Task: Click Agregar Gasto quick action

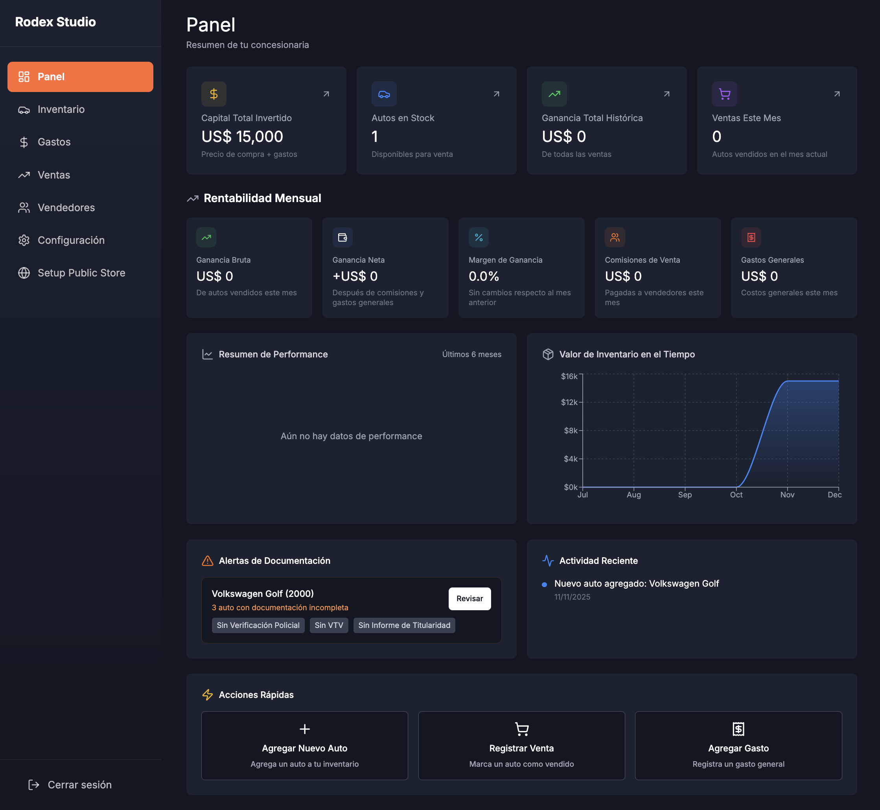Action: [x=738, y=745]
